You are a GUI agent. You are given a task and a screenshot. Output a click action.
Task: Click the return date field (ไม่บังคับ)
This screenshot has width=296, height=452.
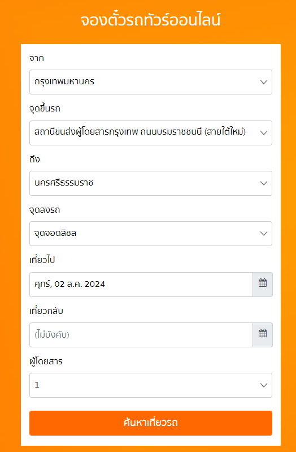141,335
